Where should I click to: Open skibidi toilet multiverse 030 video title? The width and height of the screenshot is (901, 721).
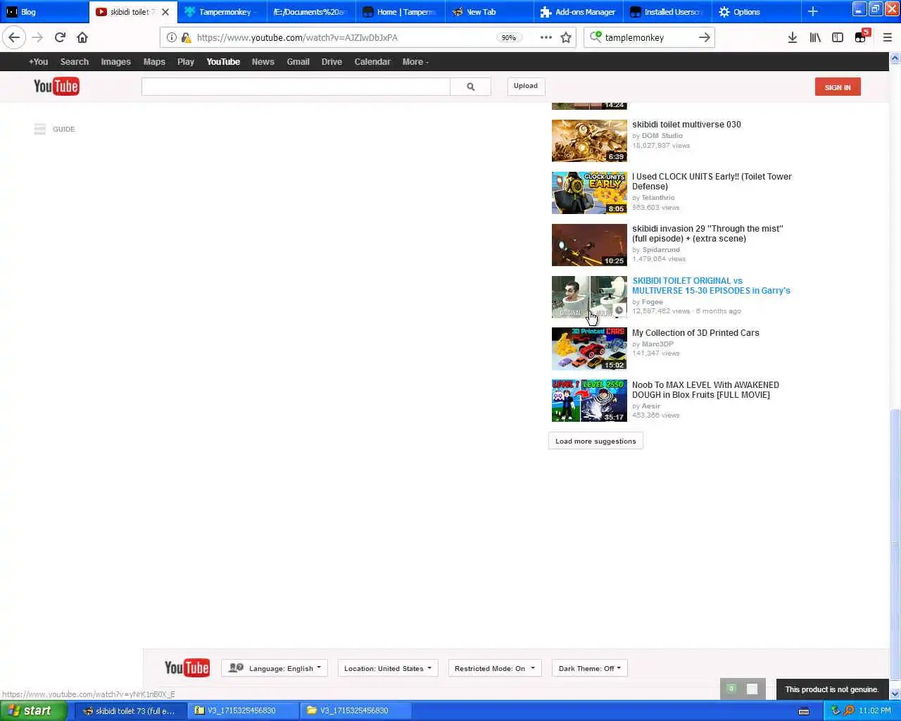pyautogui.click(x=686, y=125)
